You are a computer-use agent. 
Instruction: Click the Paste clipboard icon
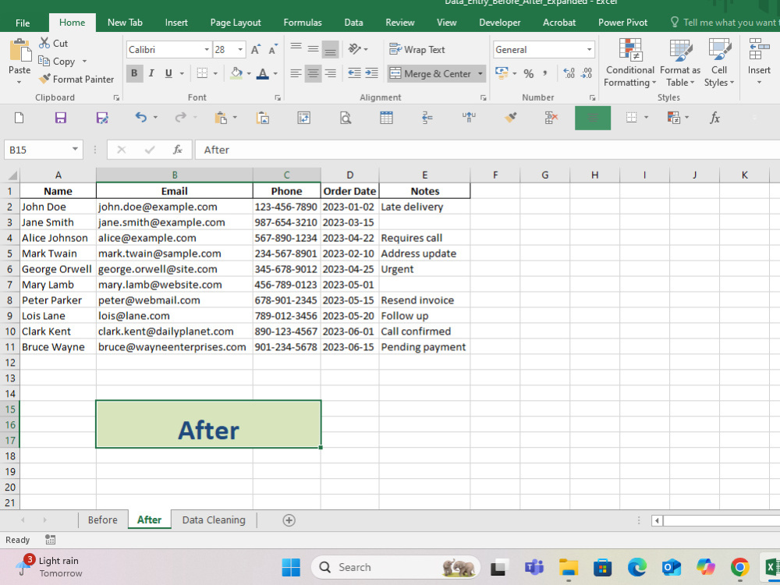coord(20,51)
